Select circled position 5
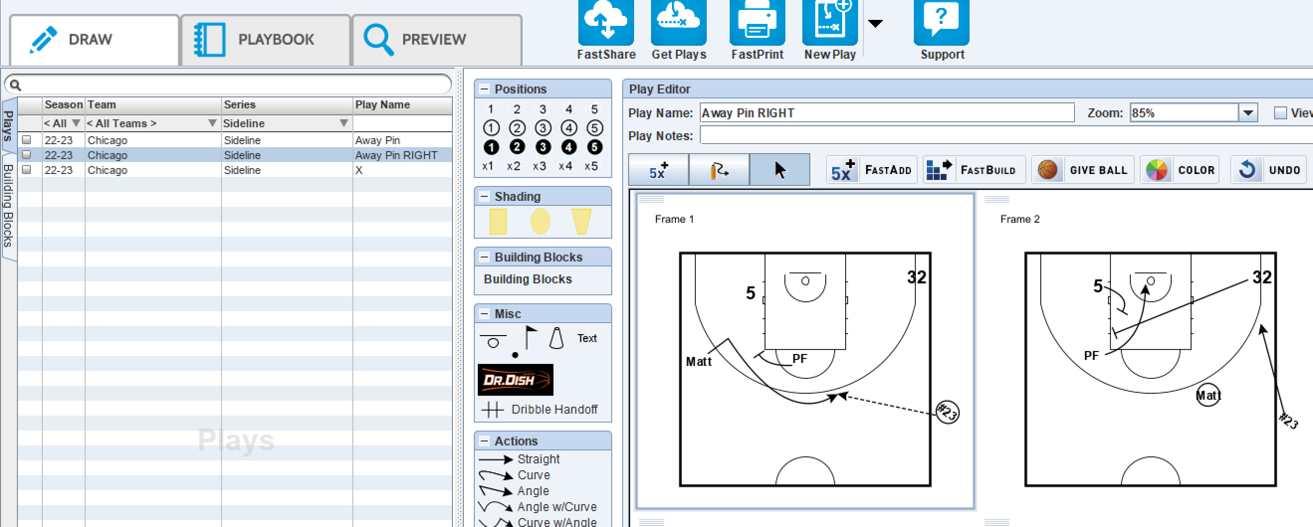Viewport: 1313px width, 527px height. click(x=594, y=128)
